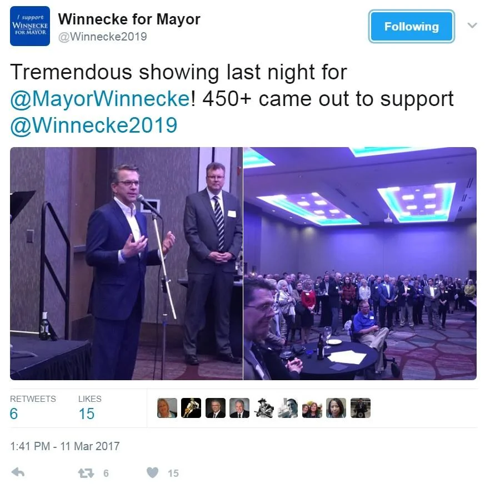Open the @MayorWinnecke mention link

click(100, 99)
